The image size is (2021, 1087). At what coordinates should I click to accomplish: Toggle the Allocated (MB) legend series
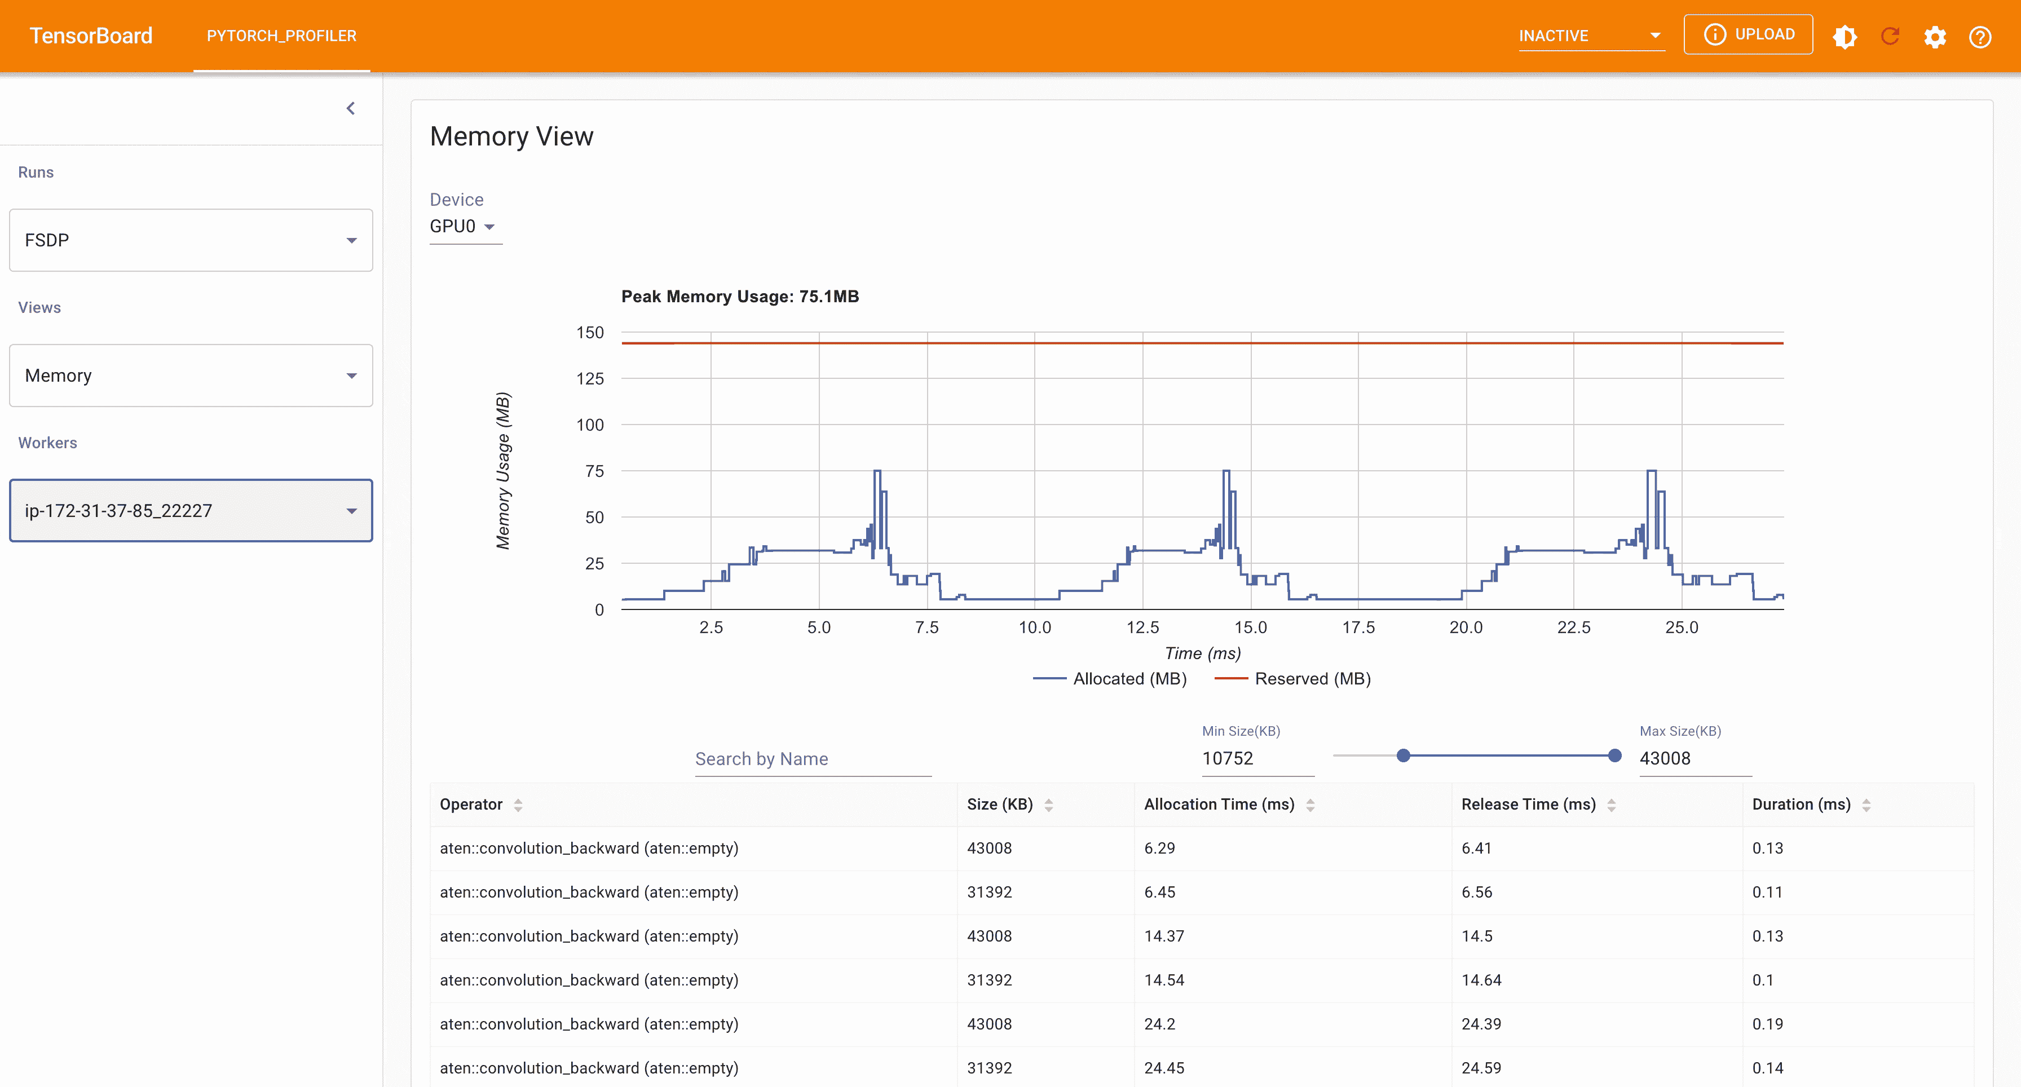point(1109,678)
